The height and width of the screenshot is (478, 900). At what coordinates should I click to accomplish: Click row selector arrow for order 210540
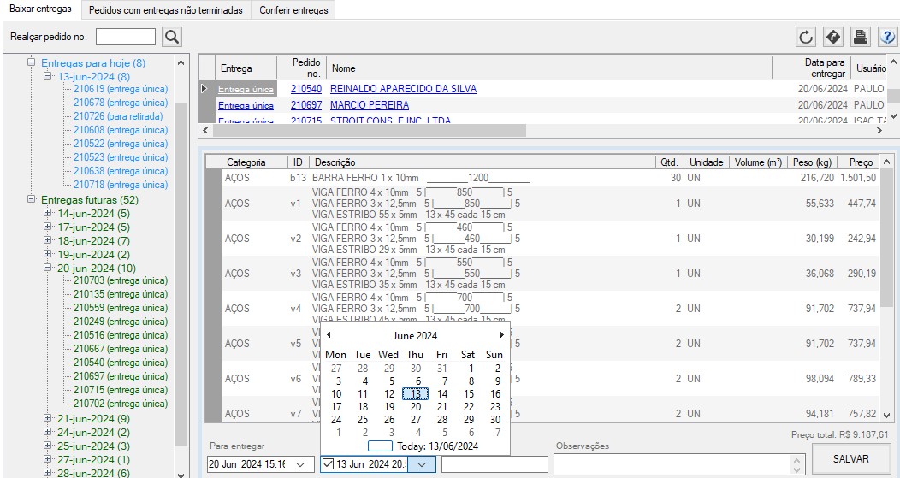pyautogui.click(x=204, y=88)
